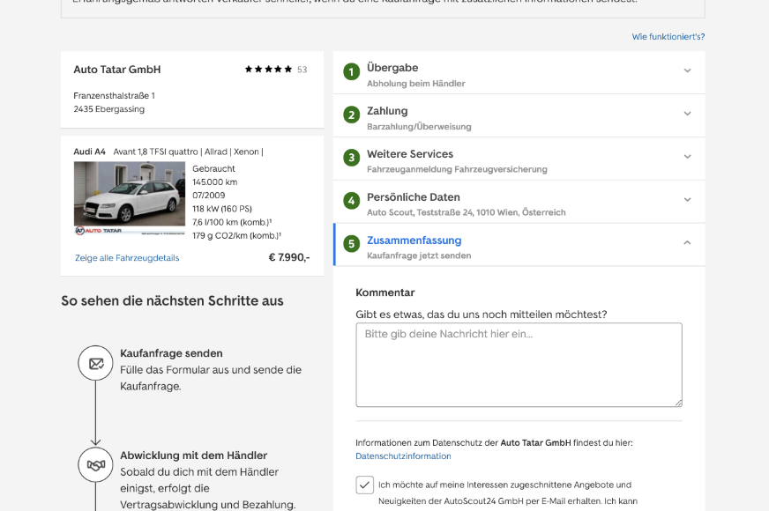This screenshot has width=769, height=511.
Task: Click the 'Abwicklung mit dem Händler' step heading
Action: (x=194, y=455)
